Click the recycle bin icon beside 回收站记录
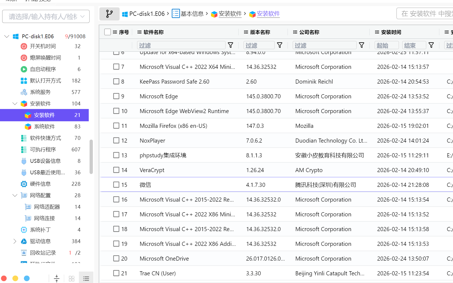This screenshot has height=283, width=453. coord(24,253)
